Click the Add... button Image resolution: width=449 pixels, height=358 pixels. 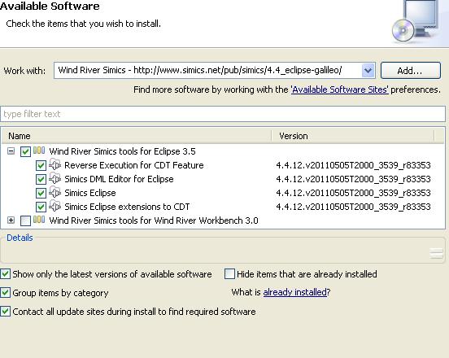coord(410,71)
